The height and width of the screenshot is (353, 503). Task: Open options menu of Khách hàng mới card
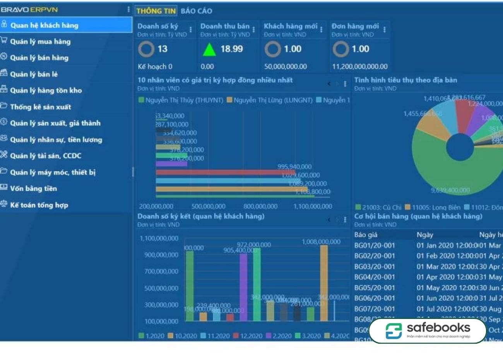pos(322,29)
